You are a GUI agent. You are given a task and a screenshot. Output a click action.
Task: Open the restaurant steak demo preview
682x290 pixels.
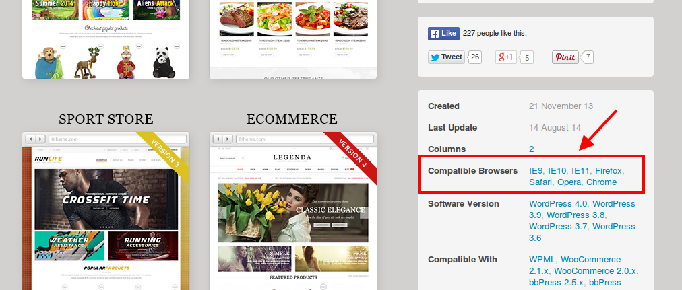click(293, 39)
